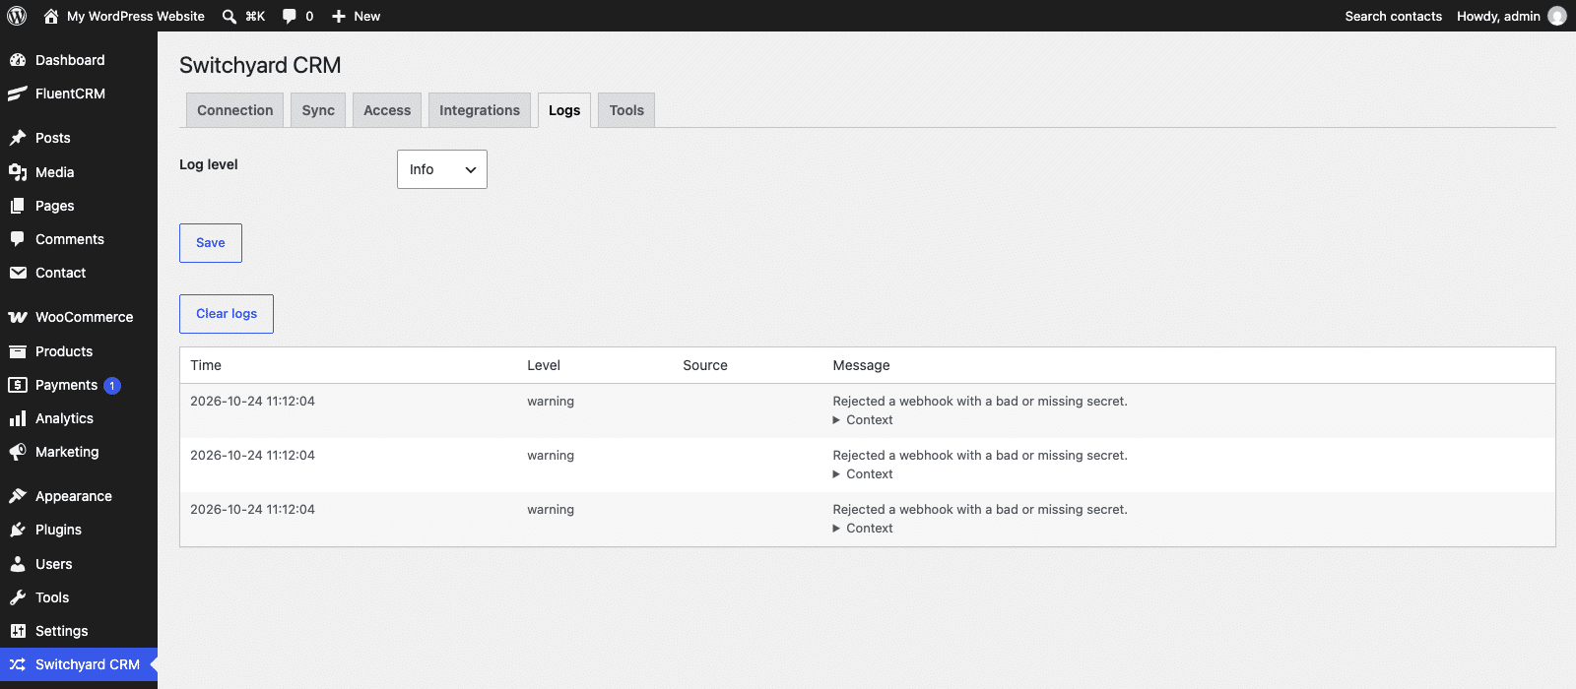
Task: Click the Media icon in sidebar
Action: (x=18, y=172)
